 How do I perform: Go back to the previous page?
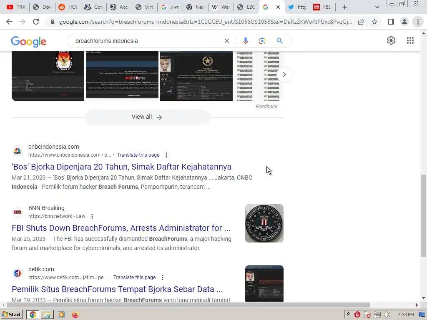[9, 22]
